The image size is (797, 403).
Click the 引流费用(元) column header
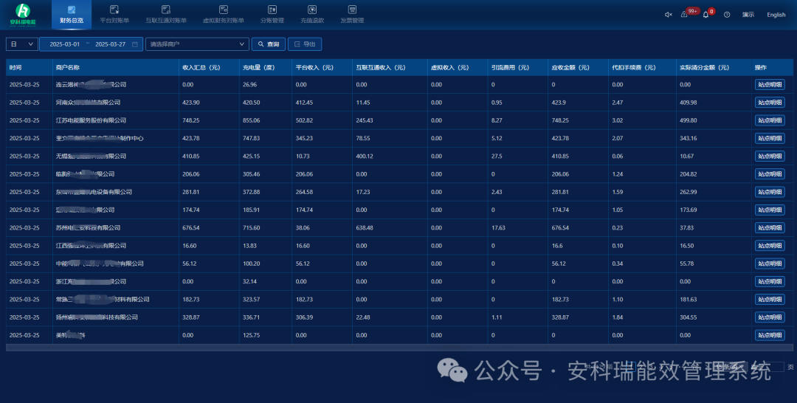517,67
